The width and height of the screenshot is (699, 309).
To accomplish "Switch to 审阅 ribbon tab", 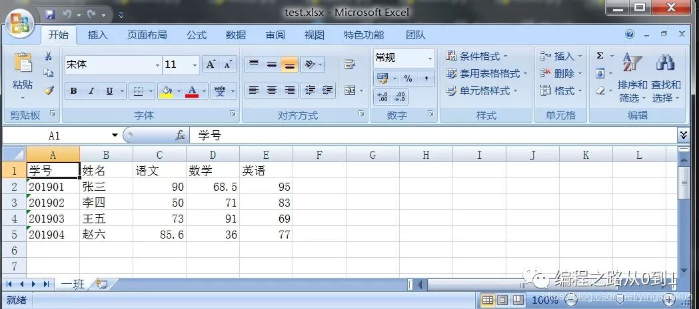I will pos(275,35).
